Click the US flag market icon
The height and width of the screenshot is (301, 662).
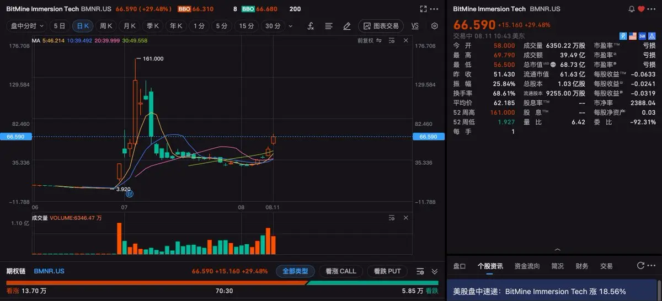coord(633,36)
